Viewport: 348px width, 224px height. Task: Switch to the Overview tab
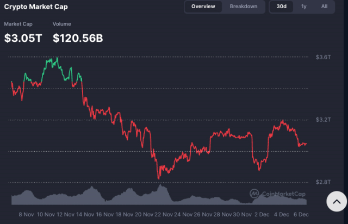203,7
